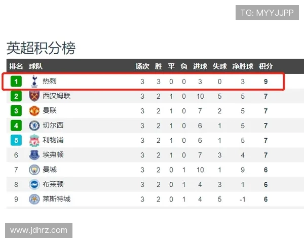This screenshot has width=304, height=243.
Task: Click the green rank 1 badge
Action: [x=16, y=81]
